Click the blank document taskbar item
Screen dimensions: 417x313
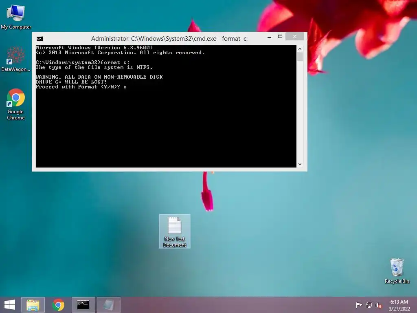pos(108,305)
